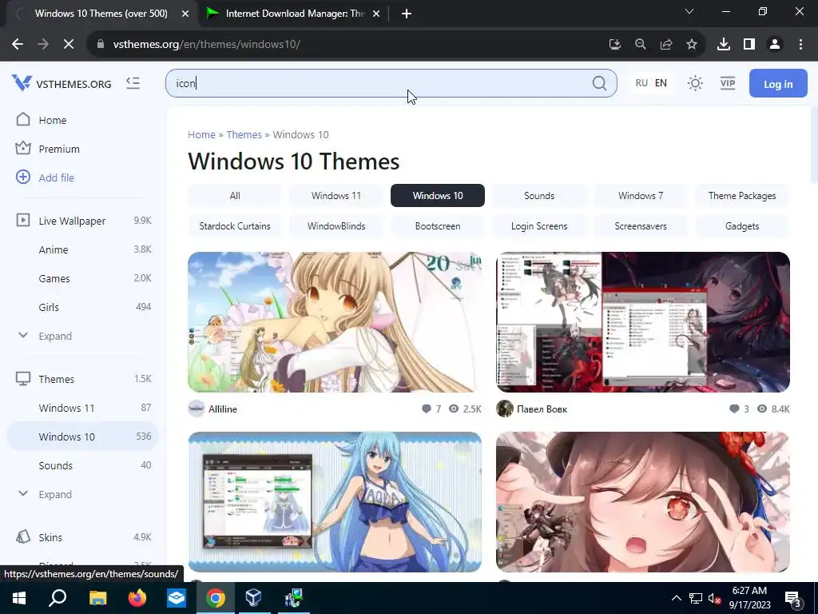Click the Skins icon in the sidebar
Screen dimensions: 818x614
(x=23, y=536)
